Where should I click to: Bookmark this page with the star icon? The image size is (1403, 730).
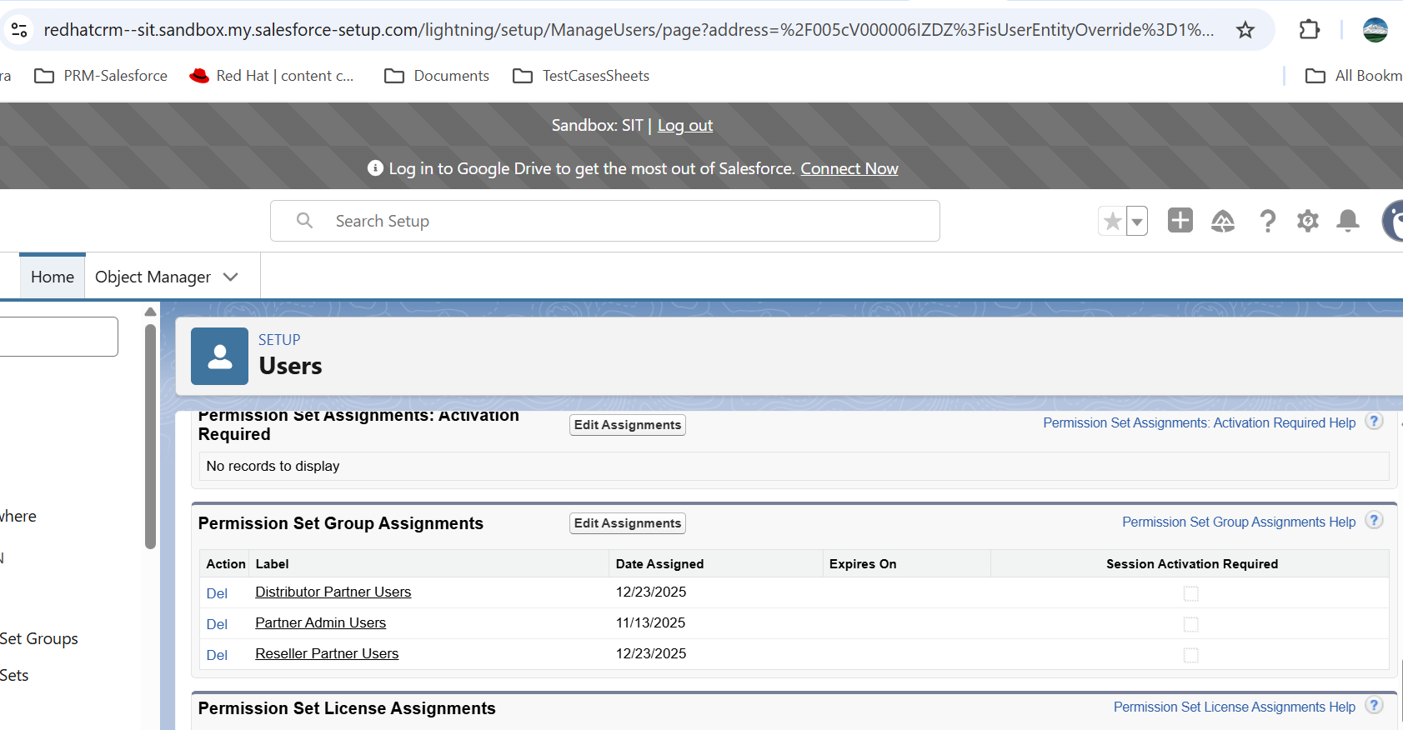tap(1245, 30)
